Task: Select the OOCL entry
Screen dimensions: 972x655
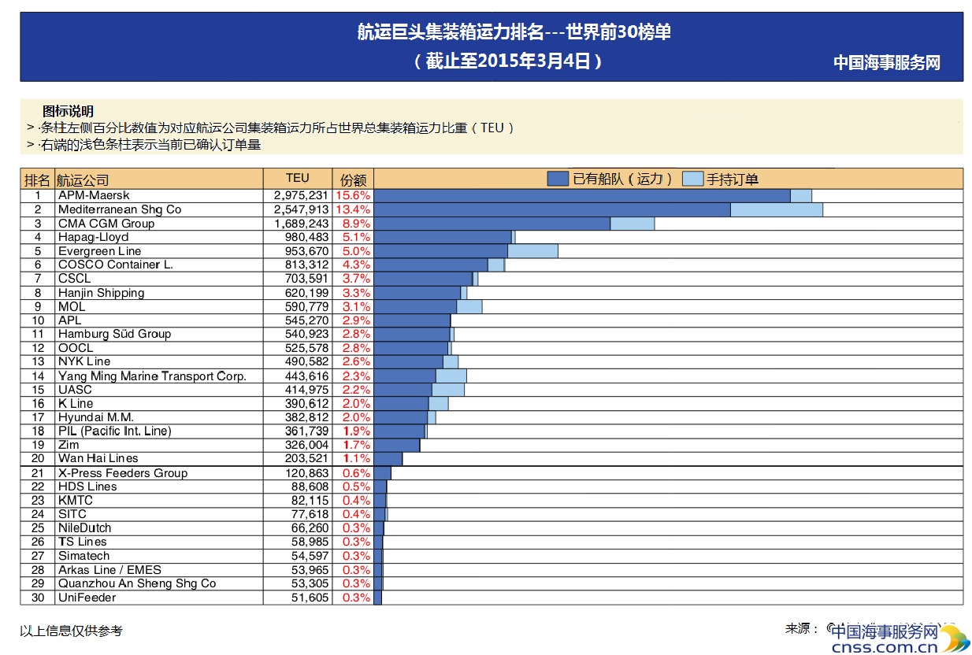Action: tap(76, 348)
